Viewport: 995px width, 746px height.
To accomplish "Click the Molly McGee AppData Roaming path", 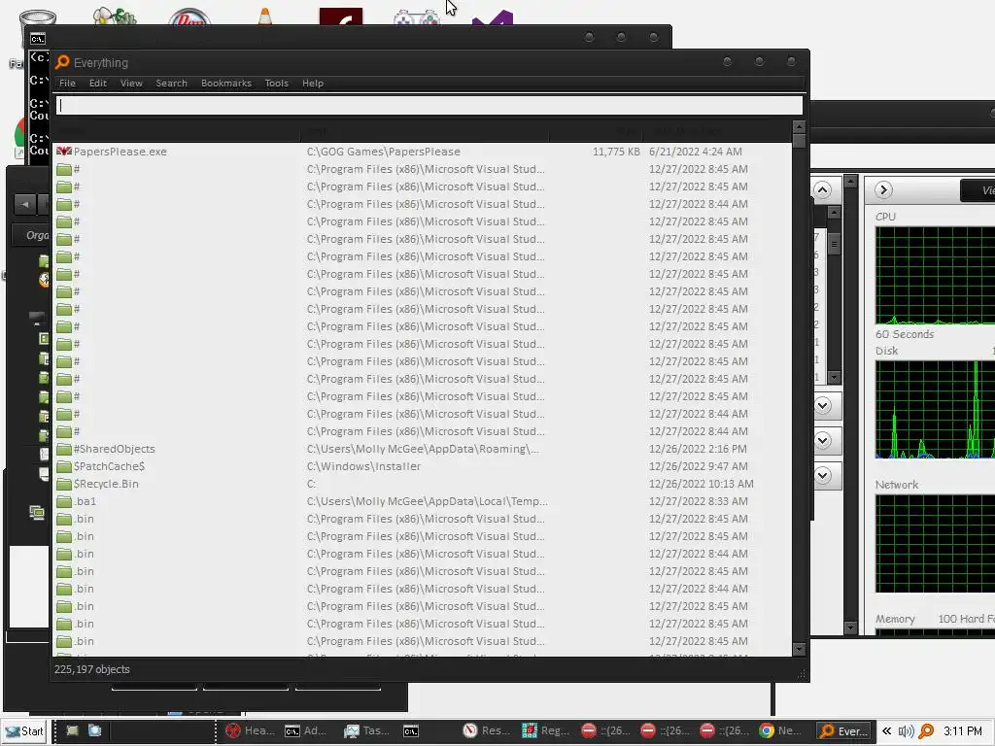I will coord(423,449).
